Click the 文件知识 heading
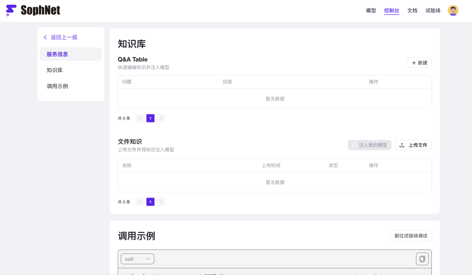472x275 pixels. 130,142
